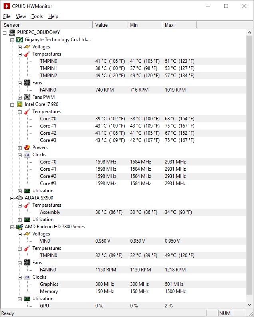
Task: Click the ADATA SX900 drive icon
Action: click(x=19, y=198)
